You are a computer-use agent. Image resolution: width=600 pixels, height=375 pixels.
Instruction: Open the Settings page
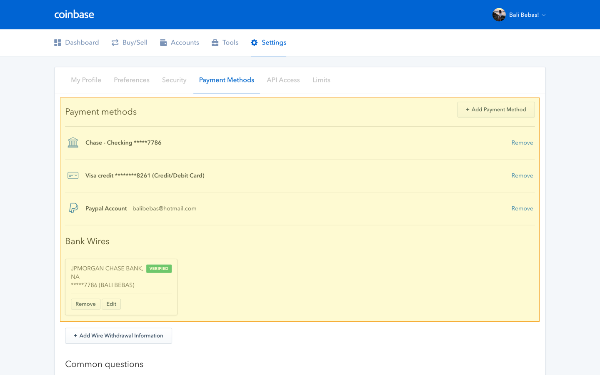(x=269, y=42)
